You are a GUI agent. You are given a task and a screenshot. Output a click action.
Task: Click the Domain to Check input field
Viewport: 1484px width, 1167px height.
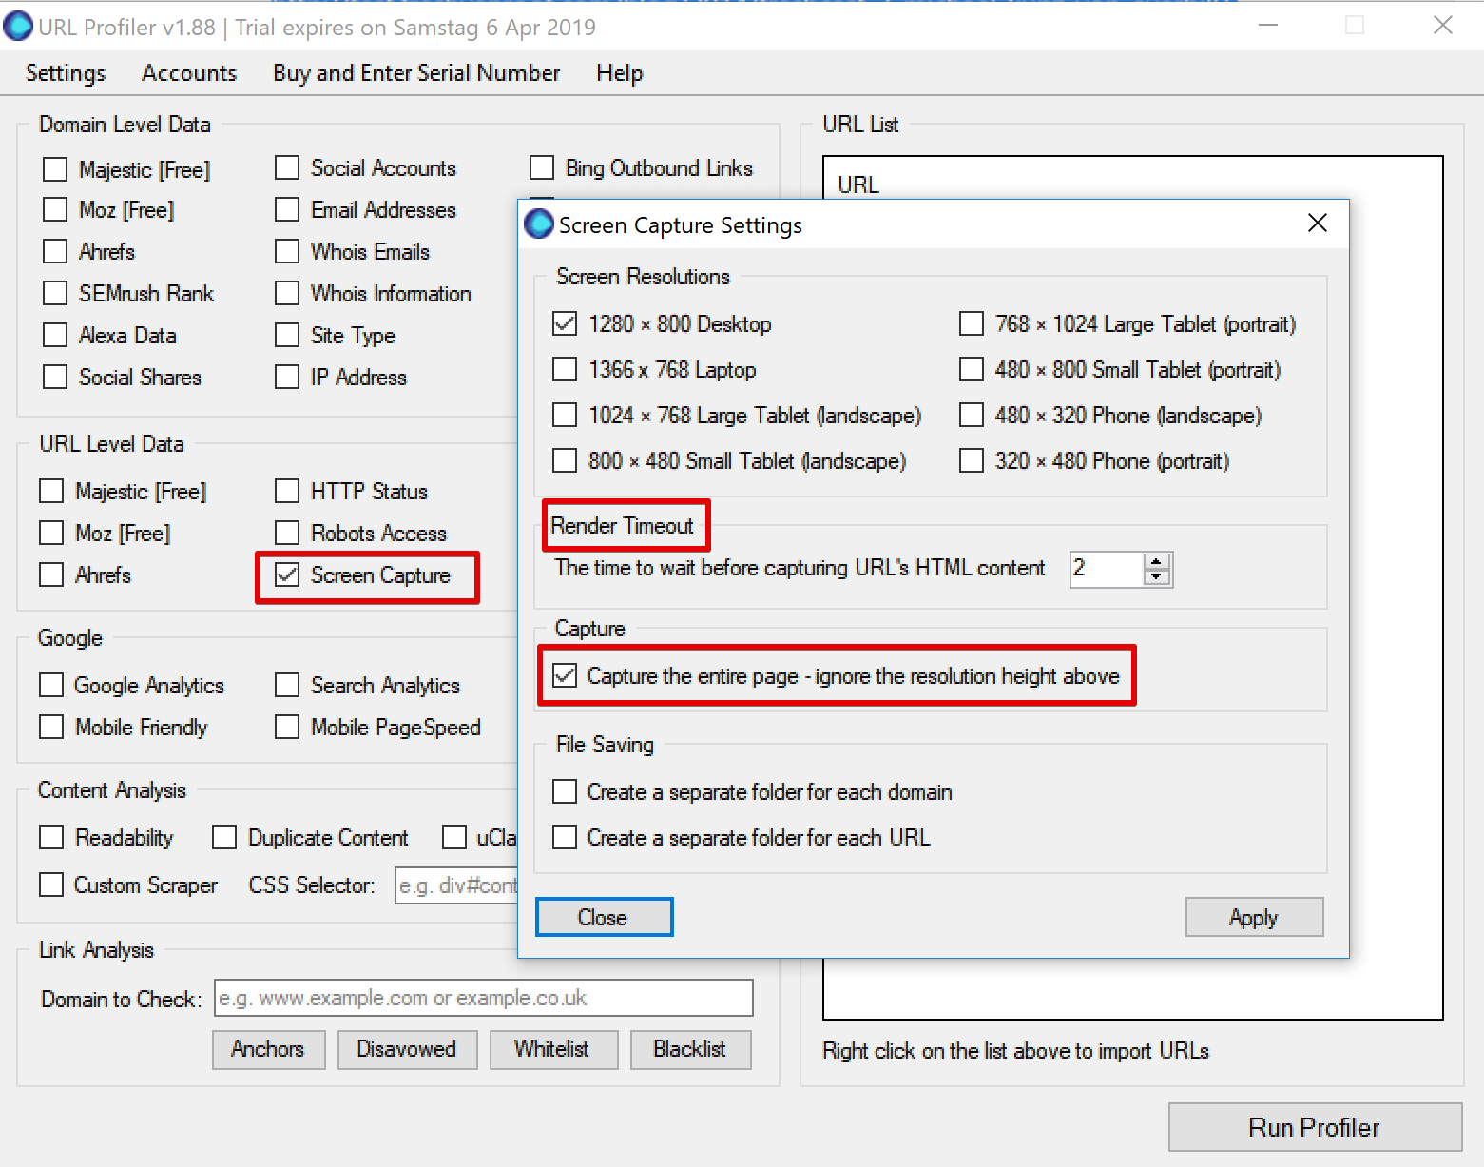[x=484, y=998]
